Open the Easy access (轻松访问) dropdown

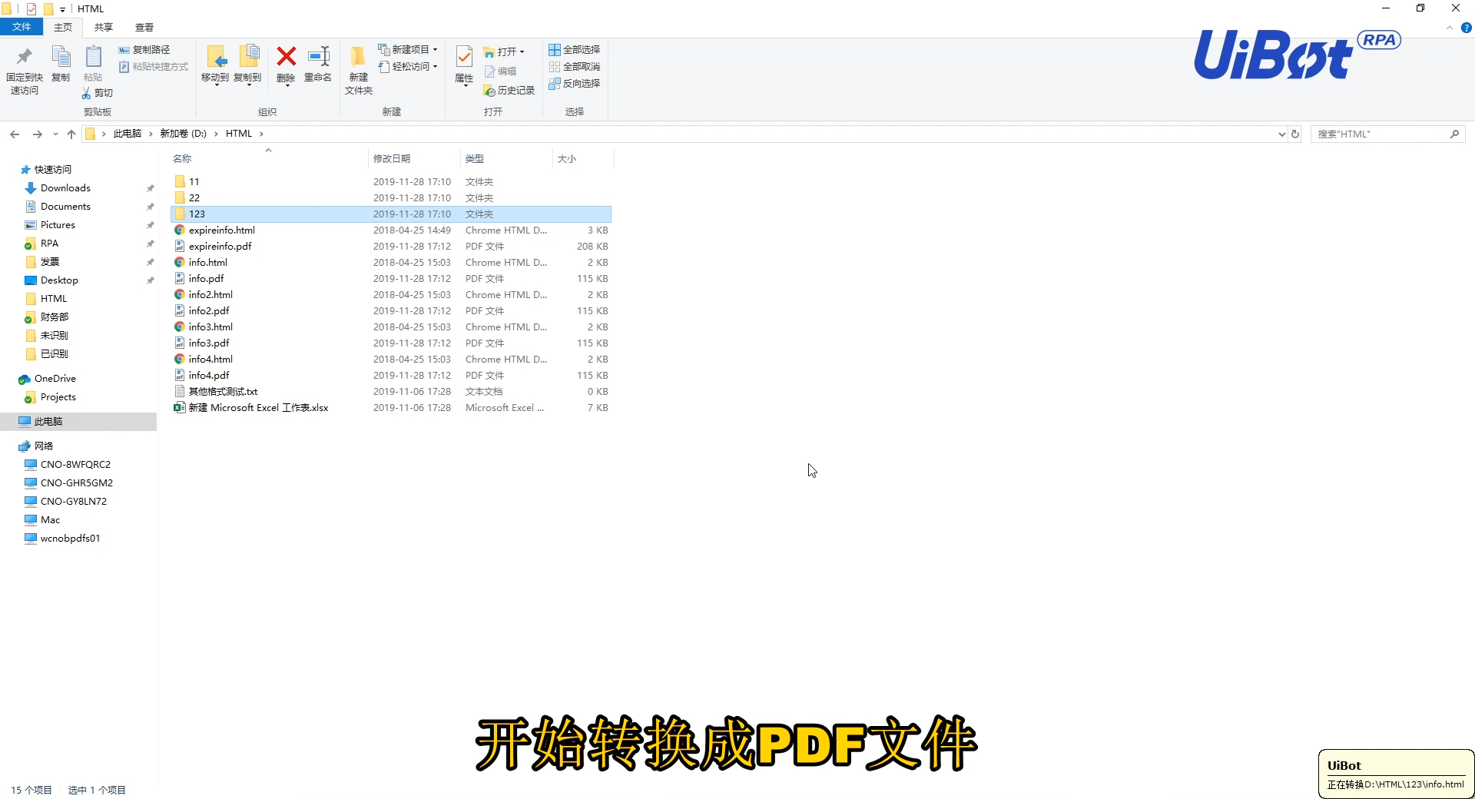point(408,67)
